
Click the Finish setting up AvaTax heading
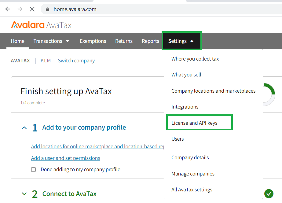[x=66, y=91]
